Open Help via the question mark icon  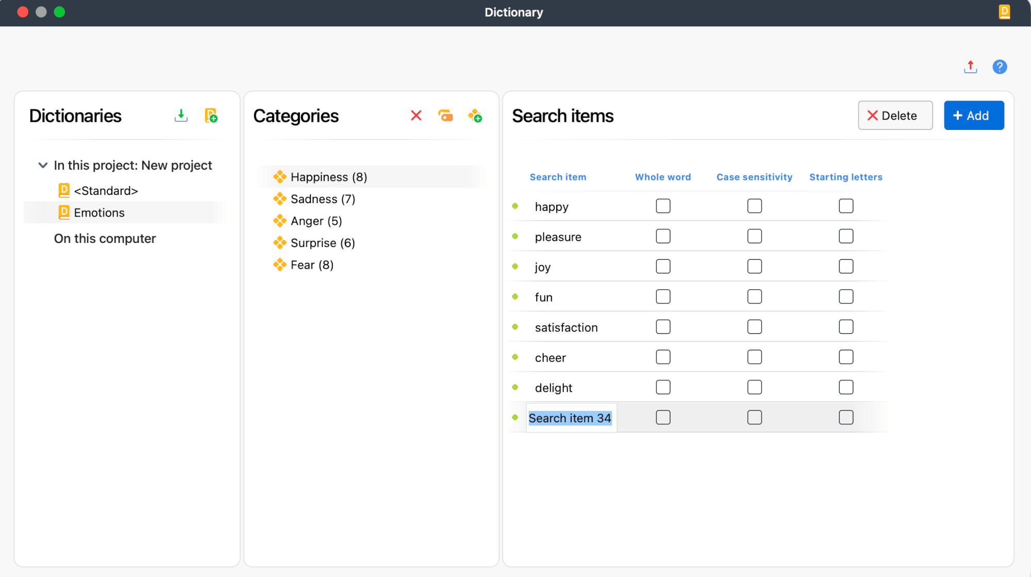(1000, 67)
